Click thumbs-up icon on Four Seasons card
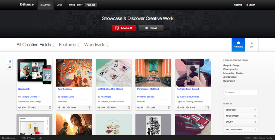This screenshot has width=275, height=140. point(59,108)
